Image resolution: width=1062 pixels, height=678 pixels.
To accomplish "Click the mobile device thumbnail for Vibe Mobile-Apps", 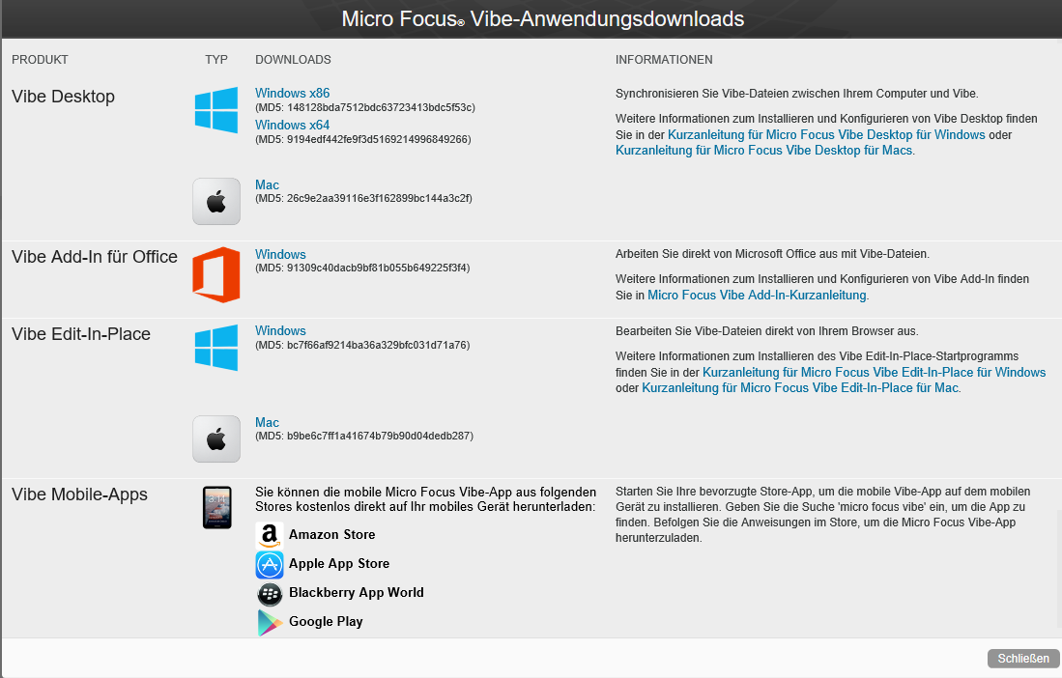I will 216,507.
